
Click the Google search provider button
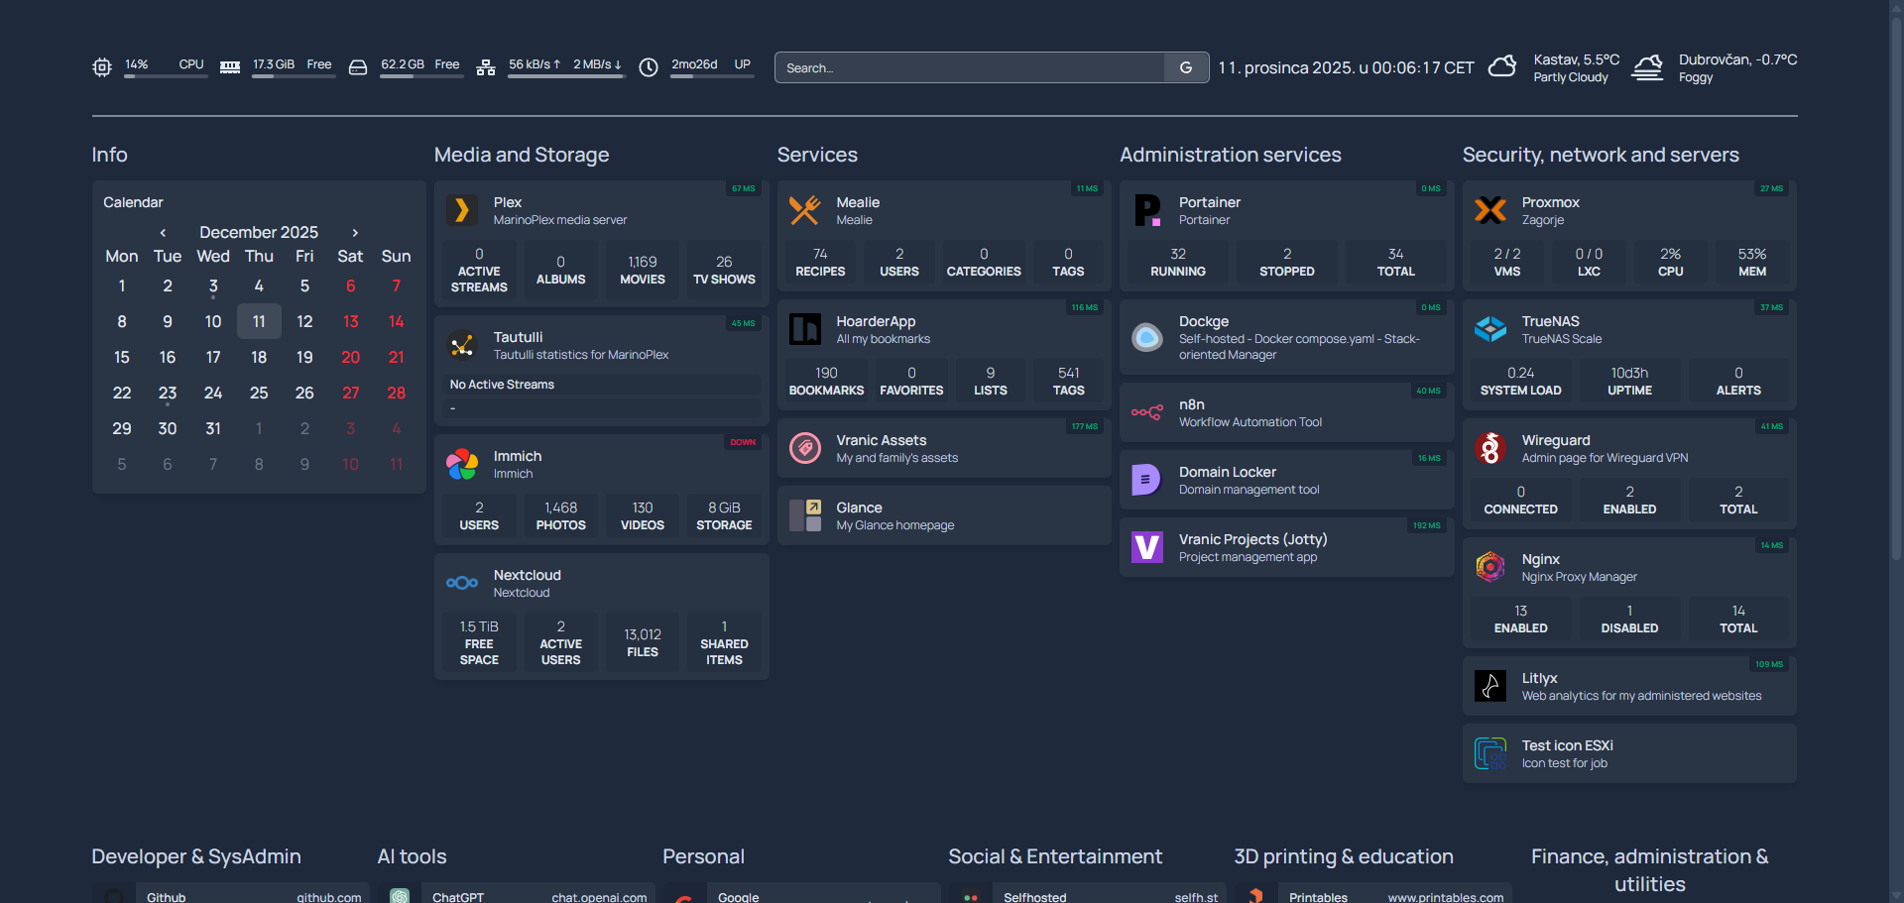pyautogui.click(x=1186, y=67)
